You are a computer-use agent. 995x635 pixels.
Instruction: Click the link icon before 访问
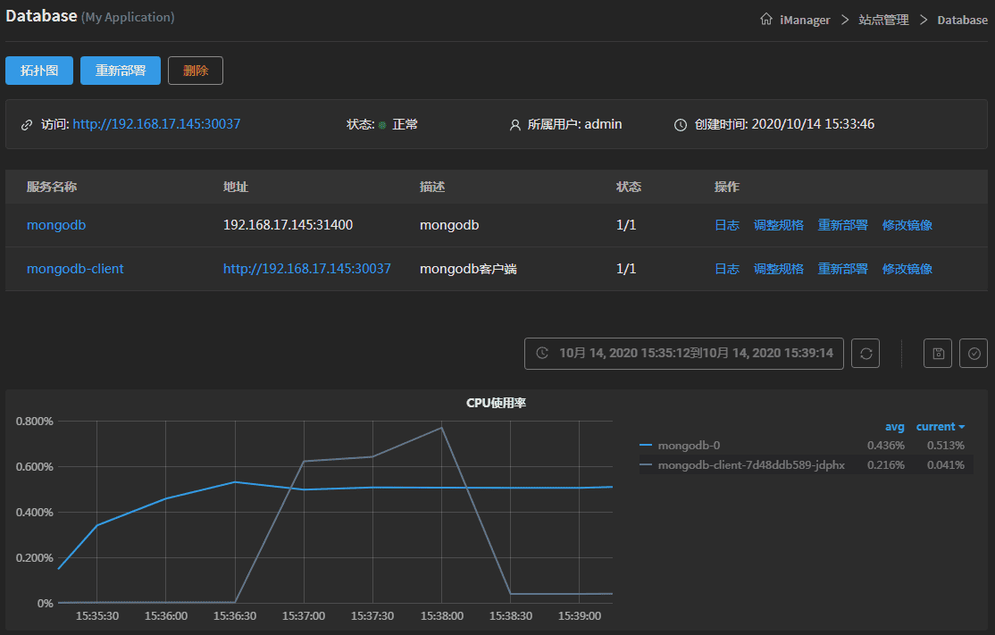27,125
